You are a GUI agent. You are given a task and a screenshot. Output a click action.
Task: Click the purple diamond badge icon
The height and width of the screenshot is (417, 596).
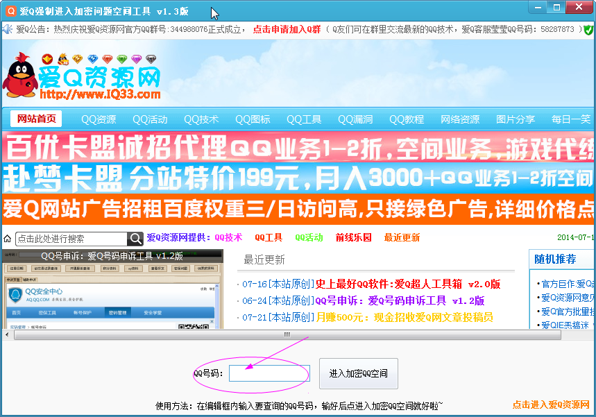137,59
